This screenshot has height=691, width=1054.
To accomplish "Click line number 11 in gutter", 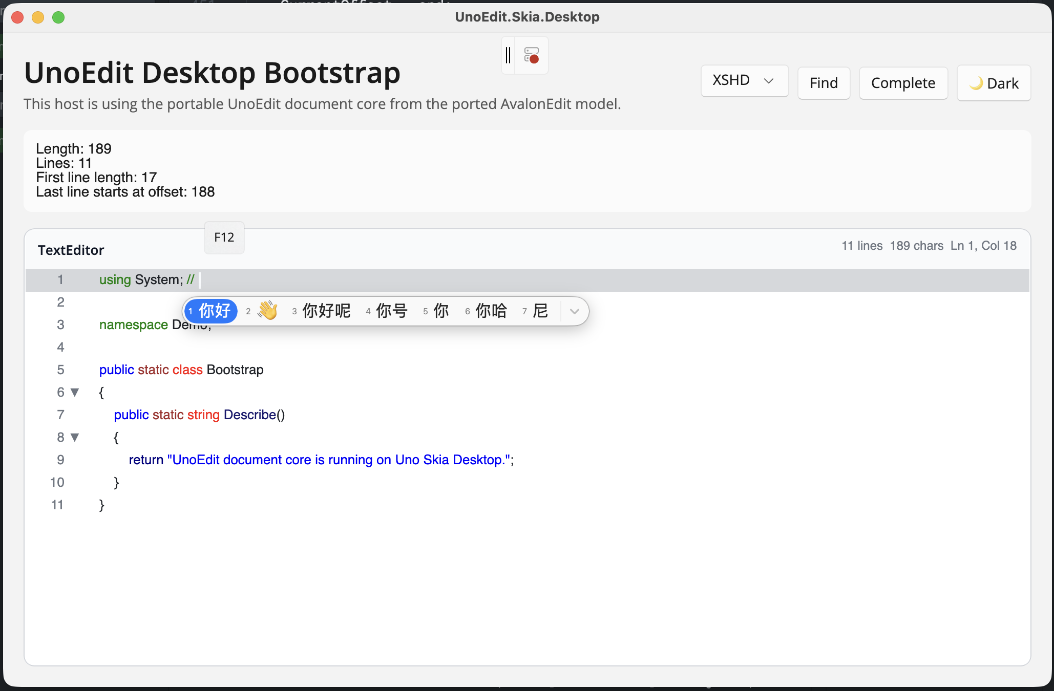I will point(57,505).
